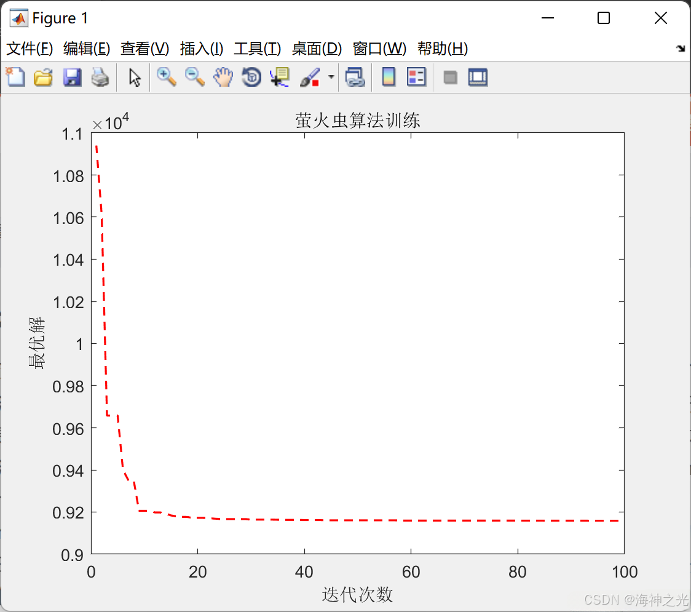Open the 文件(F) menu
Screen dimensions: 691x612
tap(30, 49)
